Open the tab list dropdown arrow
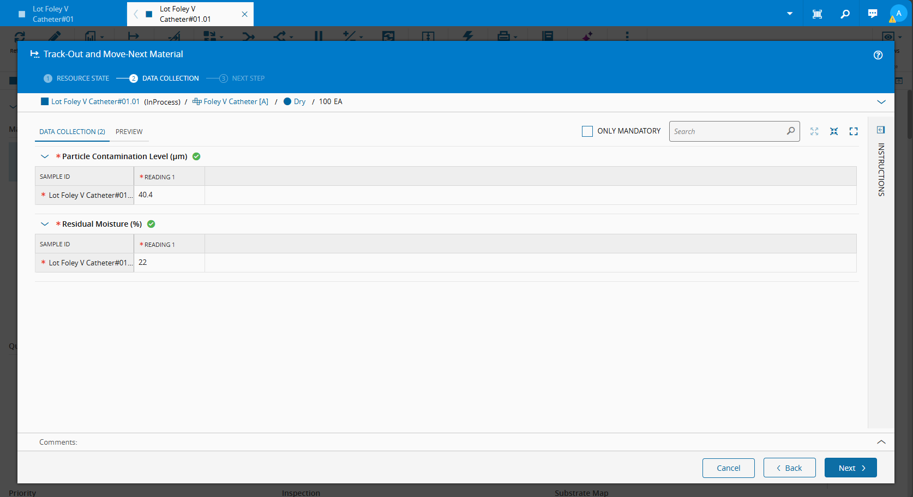Image resolution: width=913 pixels, height=497 pixels. coord(790,14)
